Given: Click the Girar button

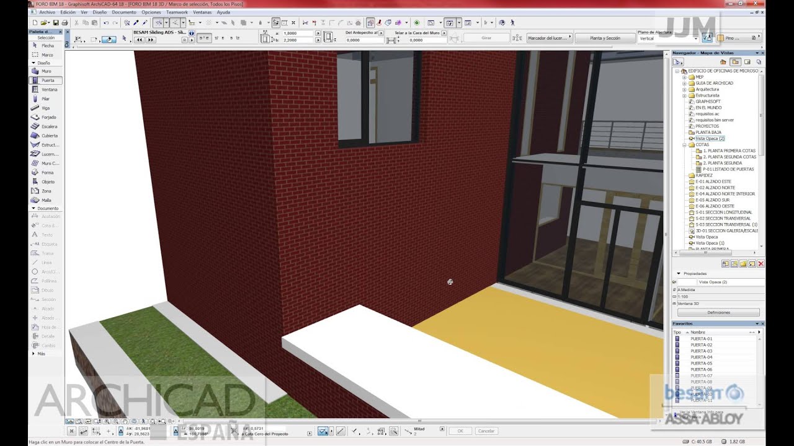Looking at the screenshot, I should pyautogui.click(x=486, y=38).
